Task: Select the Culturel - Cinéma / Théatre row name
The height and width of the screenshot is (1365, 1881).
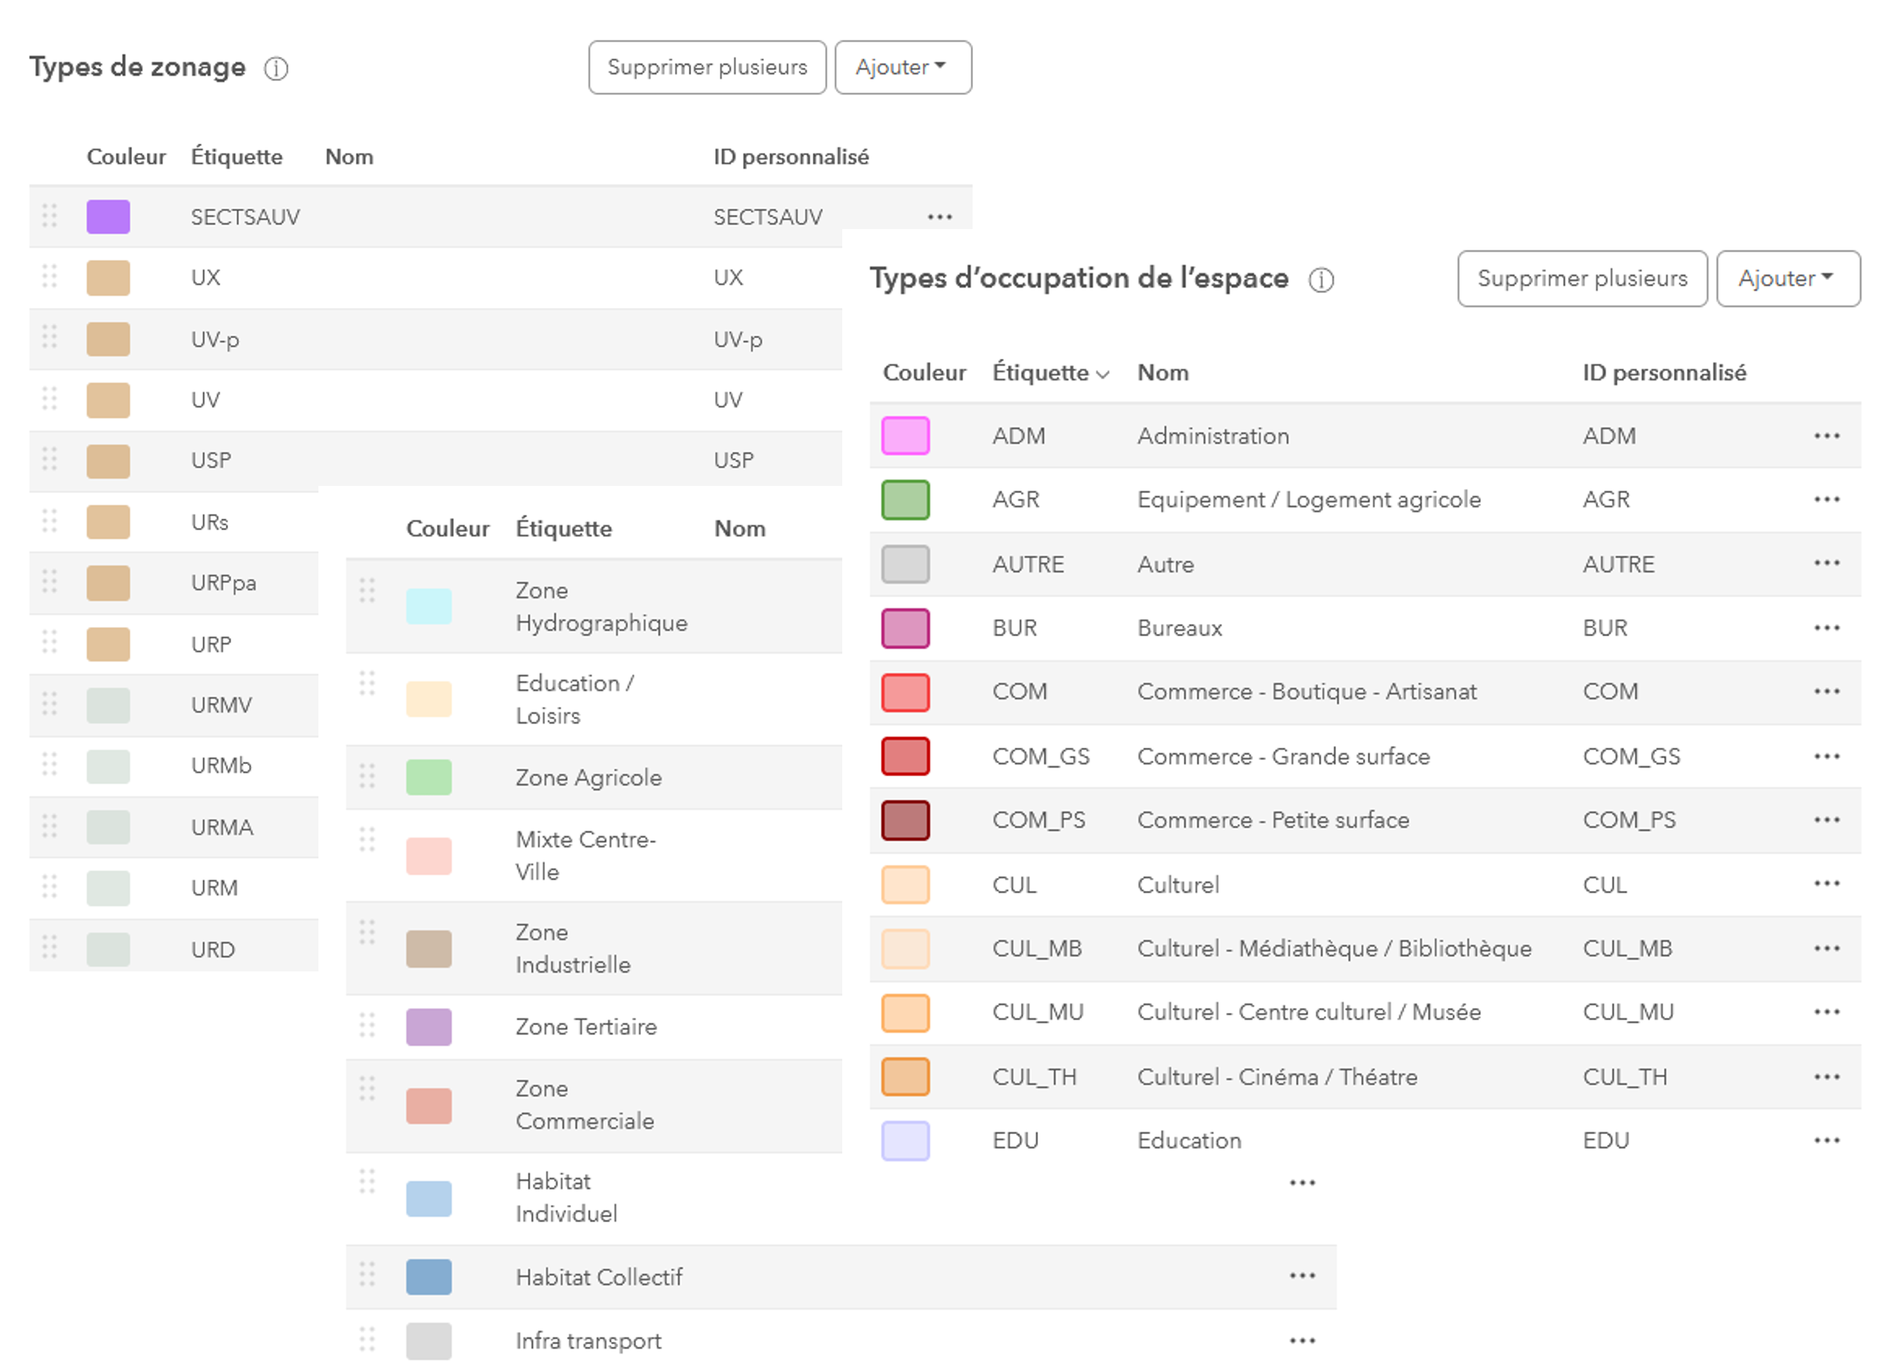Action: point(1277,1077)
